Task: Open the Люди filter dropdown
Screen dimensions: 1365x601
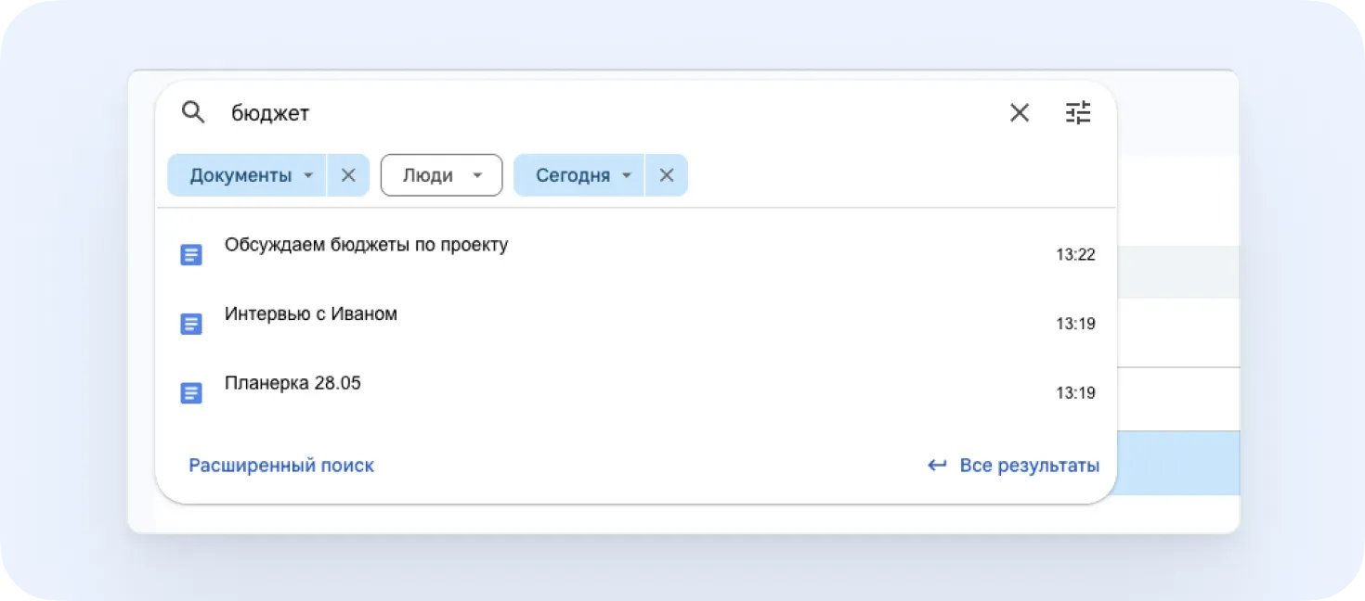Action: [x=441, y=175]
